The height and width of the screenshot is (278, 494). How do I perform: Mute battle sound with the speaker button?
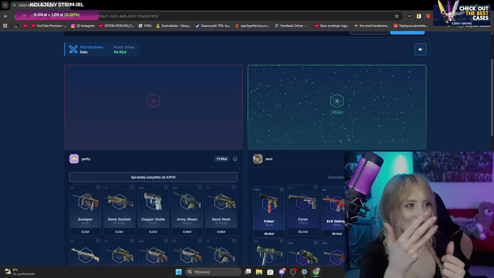[420, 49]
